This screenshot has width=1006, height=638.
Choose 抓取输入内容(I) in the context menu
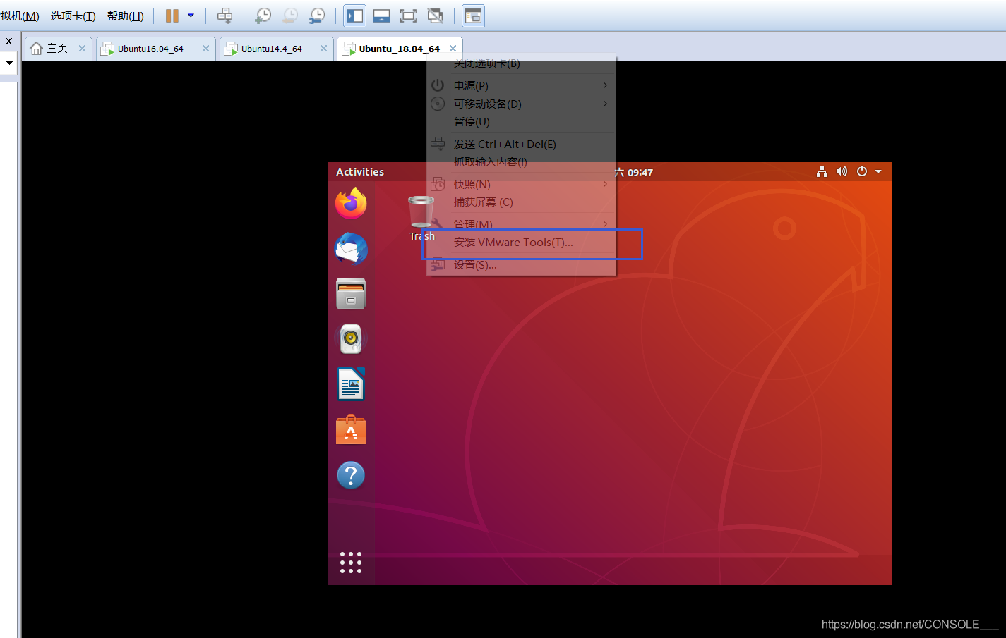pos(521,161)
